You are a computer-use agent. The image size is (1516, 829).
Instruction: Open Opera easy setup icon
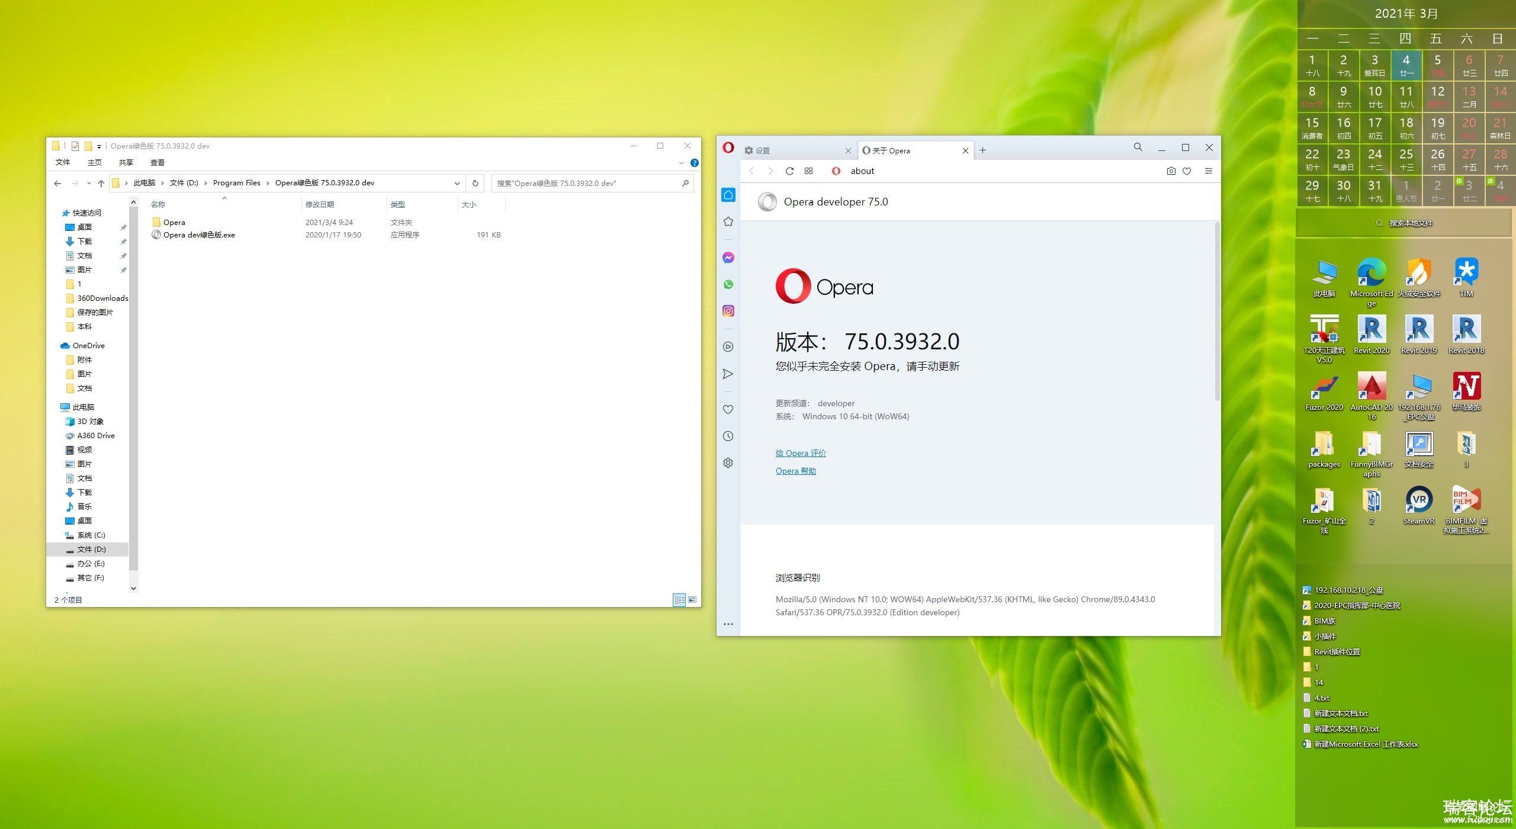pyautogui.click(x=1208, y=171)
